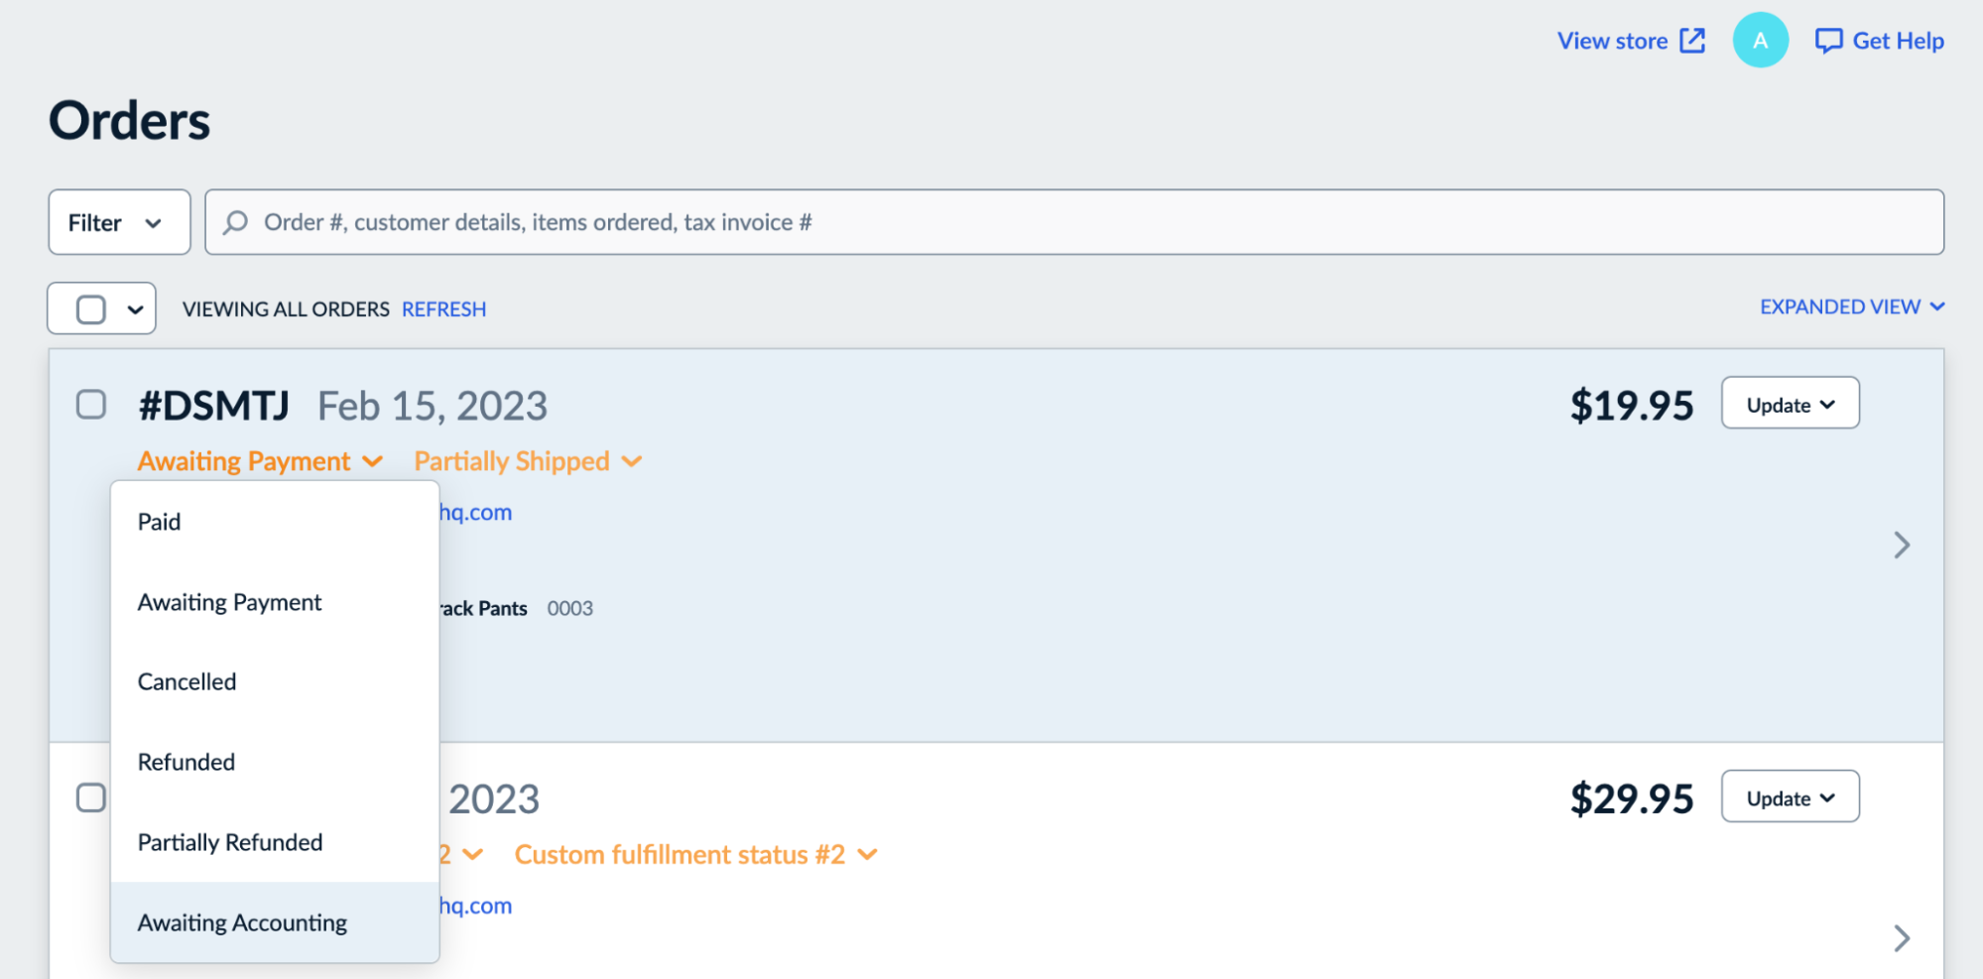Select Paid from the payment status menu

[x=159, y=521]
